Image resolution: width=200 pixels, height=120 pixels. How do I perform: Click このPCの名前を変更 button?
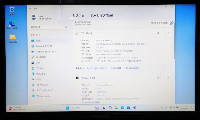click(x=159, y=23)
